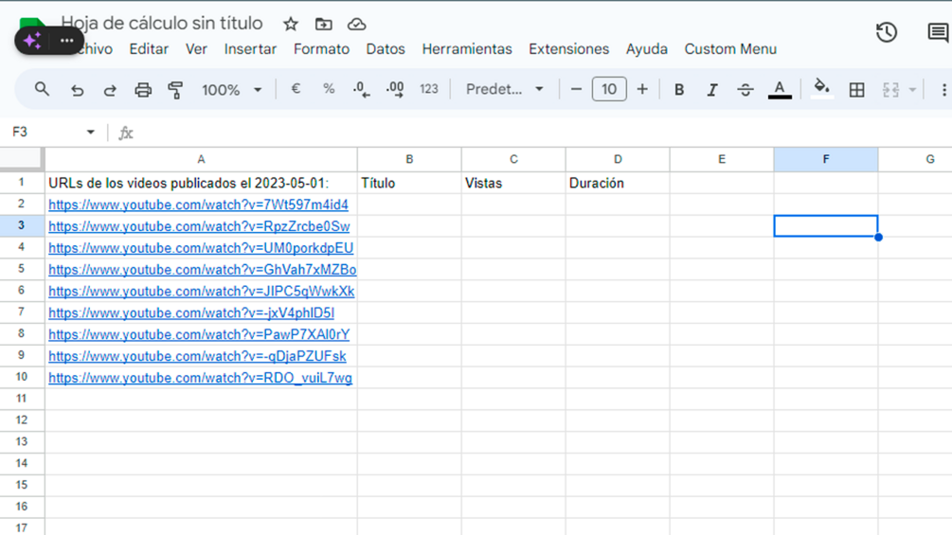Open the Custom Menu
952x535 pixels.
tap(730, 49)
